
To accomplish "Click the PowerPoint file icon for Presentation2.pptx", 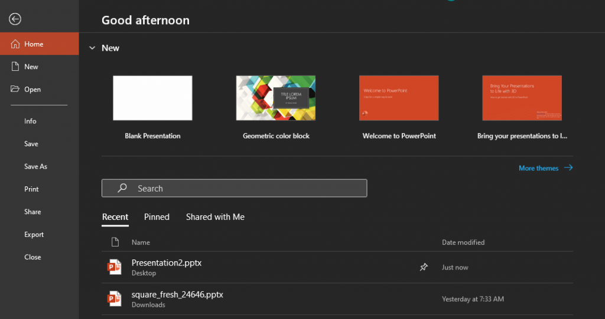I will click(114, 267).
